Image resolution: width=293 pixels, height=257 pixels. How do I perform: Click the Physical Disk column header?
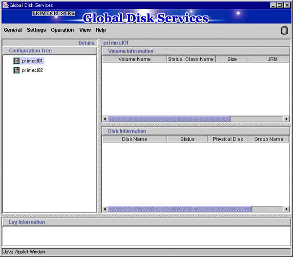(x=228, y=139)
